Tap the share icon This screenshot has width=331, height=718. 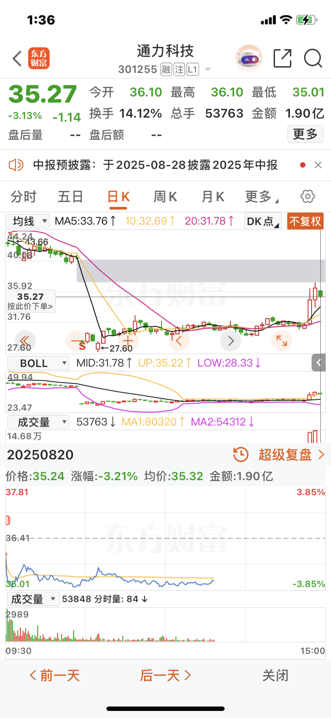pos(282,58)
